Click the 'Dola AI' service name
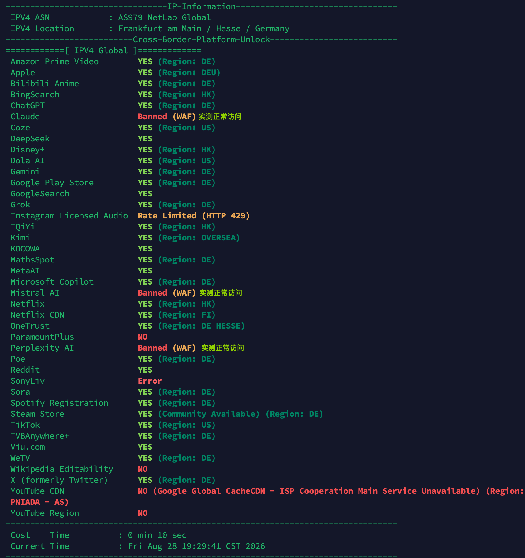The height and width of the screenshot is (558, 525). 28,161
